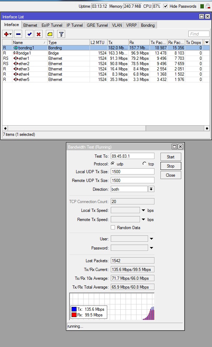
Task: Switch to the Interface tab
Action: tap(12, 25)
